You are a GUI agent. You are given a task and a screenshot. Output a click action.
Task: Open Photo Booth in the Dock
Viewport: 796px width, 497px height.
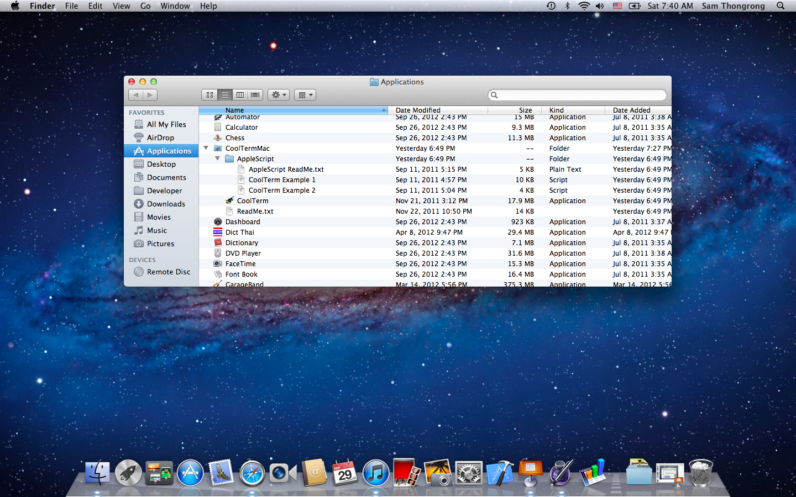click(x=407, y=473)
